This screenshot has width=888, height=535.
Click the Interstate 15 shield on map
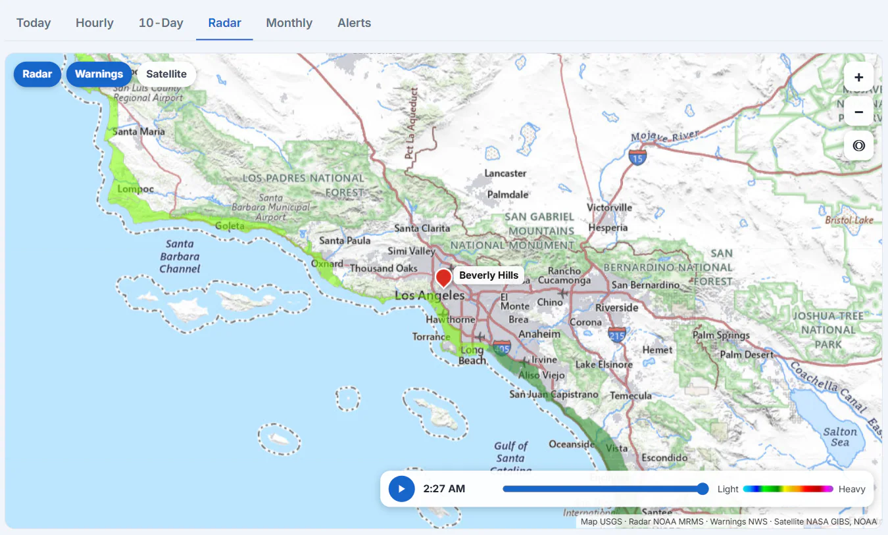click(637, 157)
